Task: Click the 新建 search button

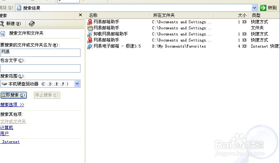Action: click(x=10, y=24)
